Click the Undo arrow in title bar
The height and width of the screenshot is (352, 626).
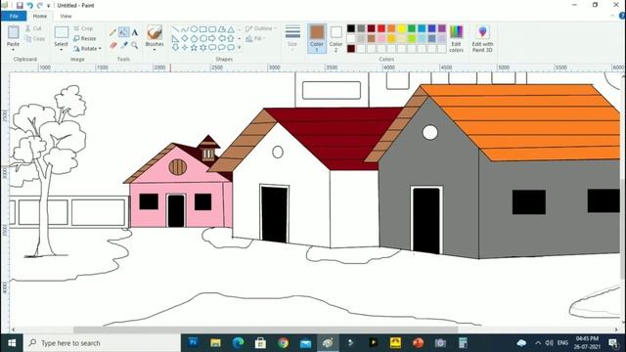[30, 6]
